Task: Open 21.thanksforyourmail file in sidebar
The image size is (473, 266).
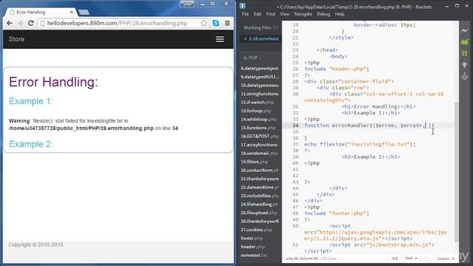Action: click(x=259, y=179)
